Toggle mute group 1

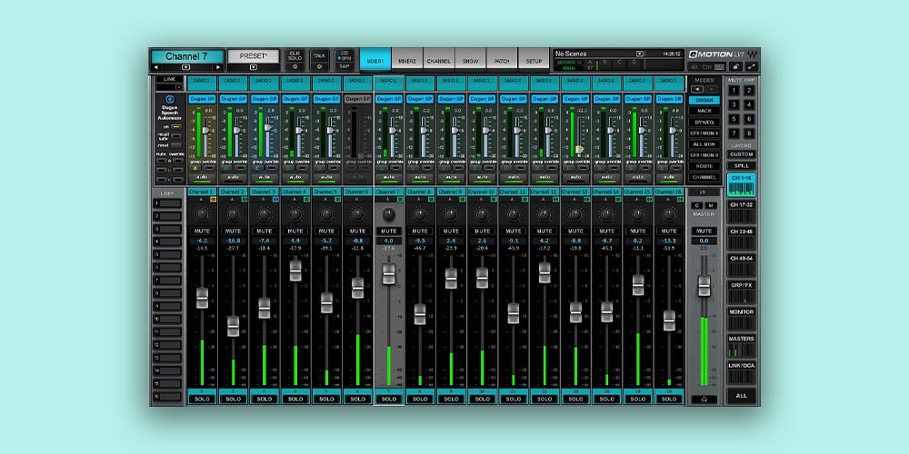point(734,90)
